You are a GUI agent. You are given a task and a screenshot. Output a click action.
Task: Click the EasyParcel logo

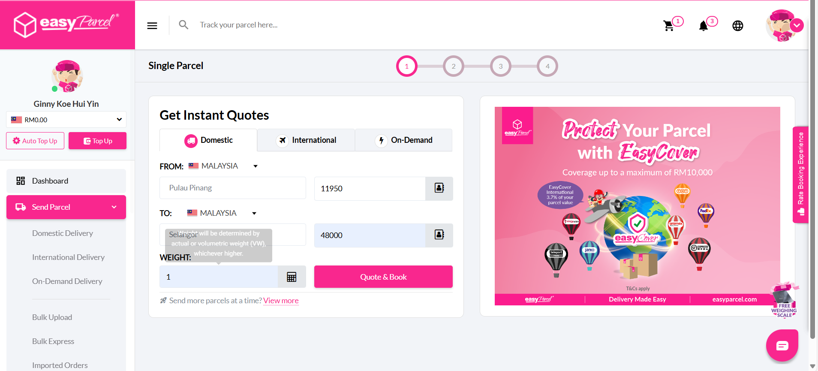pyautogui.click(x=66, y=24)
